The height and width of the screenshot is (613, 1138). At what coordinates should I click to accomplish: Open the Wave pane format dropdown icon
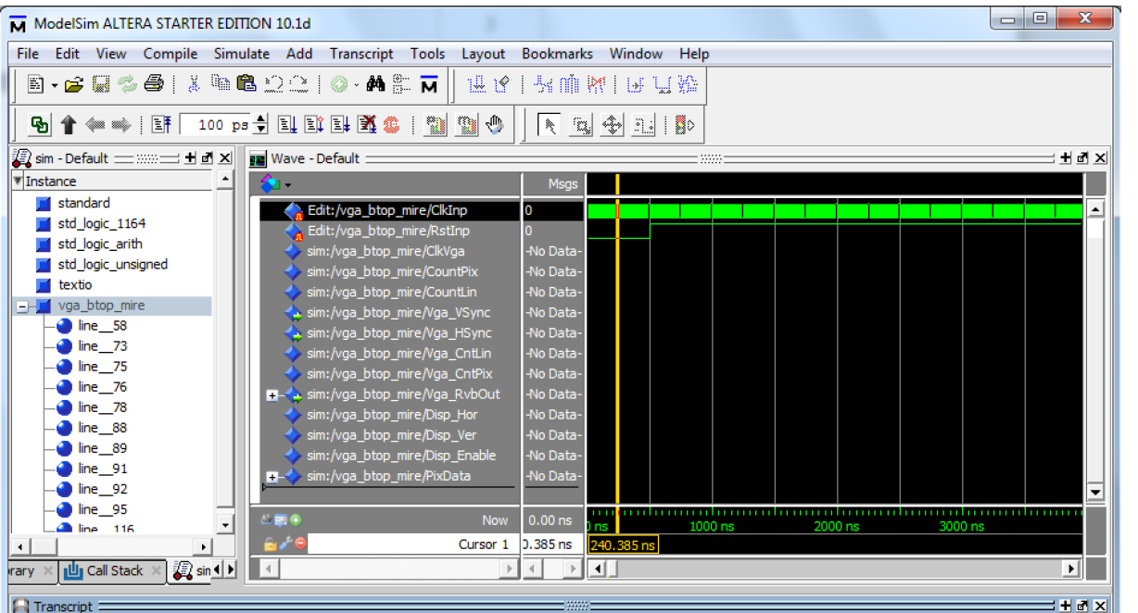point(274,184)
